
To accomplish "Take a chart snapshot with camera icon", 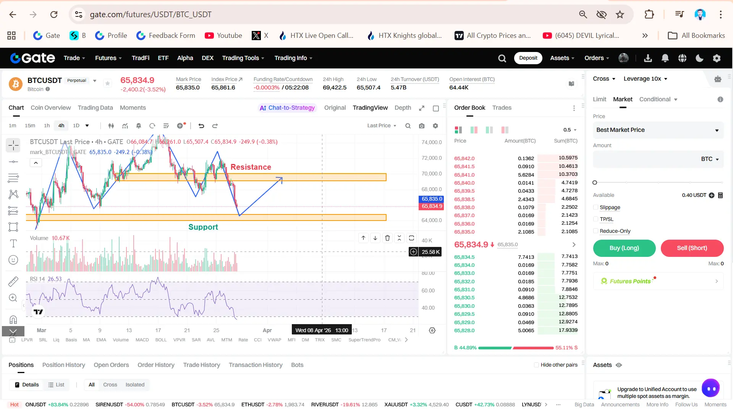I will point(422,126).
